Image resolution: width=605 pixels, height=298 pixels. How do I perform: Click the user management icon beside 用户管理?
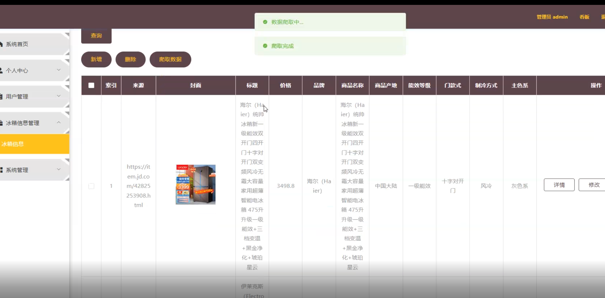coord(2,96)
